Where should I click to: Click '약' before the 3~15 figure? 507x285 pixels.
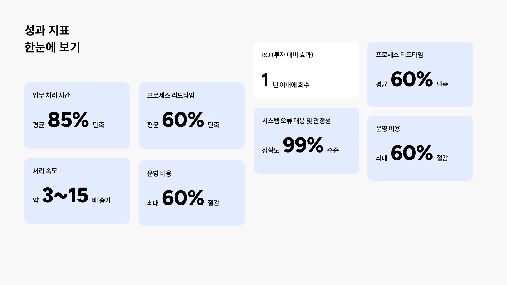(36, 200)
